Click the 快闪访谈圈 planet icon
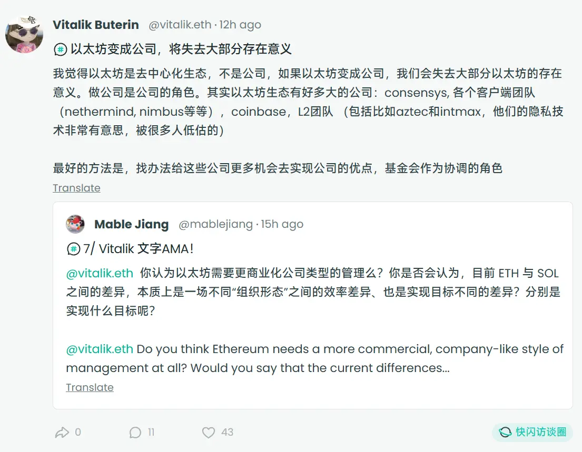This screenshot has height=452, width=582. pyautogui.click(x=505, y=432)
